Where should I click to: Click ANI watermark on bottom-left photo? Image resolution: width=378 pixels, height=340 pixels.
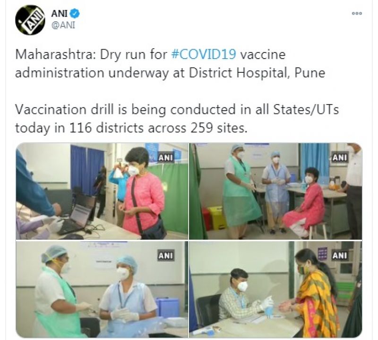tap(165, 255)
